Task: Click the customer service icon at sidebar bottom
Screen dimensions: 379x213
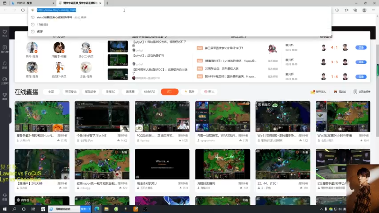Action: pos(5,195)
